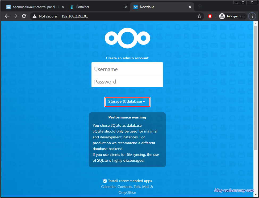Image resolution: width=259 pixels, height=198 pixels.
Task: Open a new browser tab
Action: [x=200, y=7]
